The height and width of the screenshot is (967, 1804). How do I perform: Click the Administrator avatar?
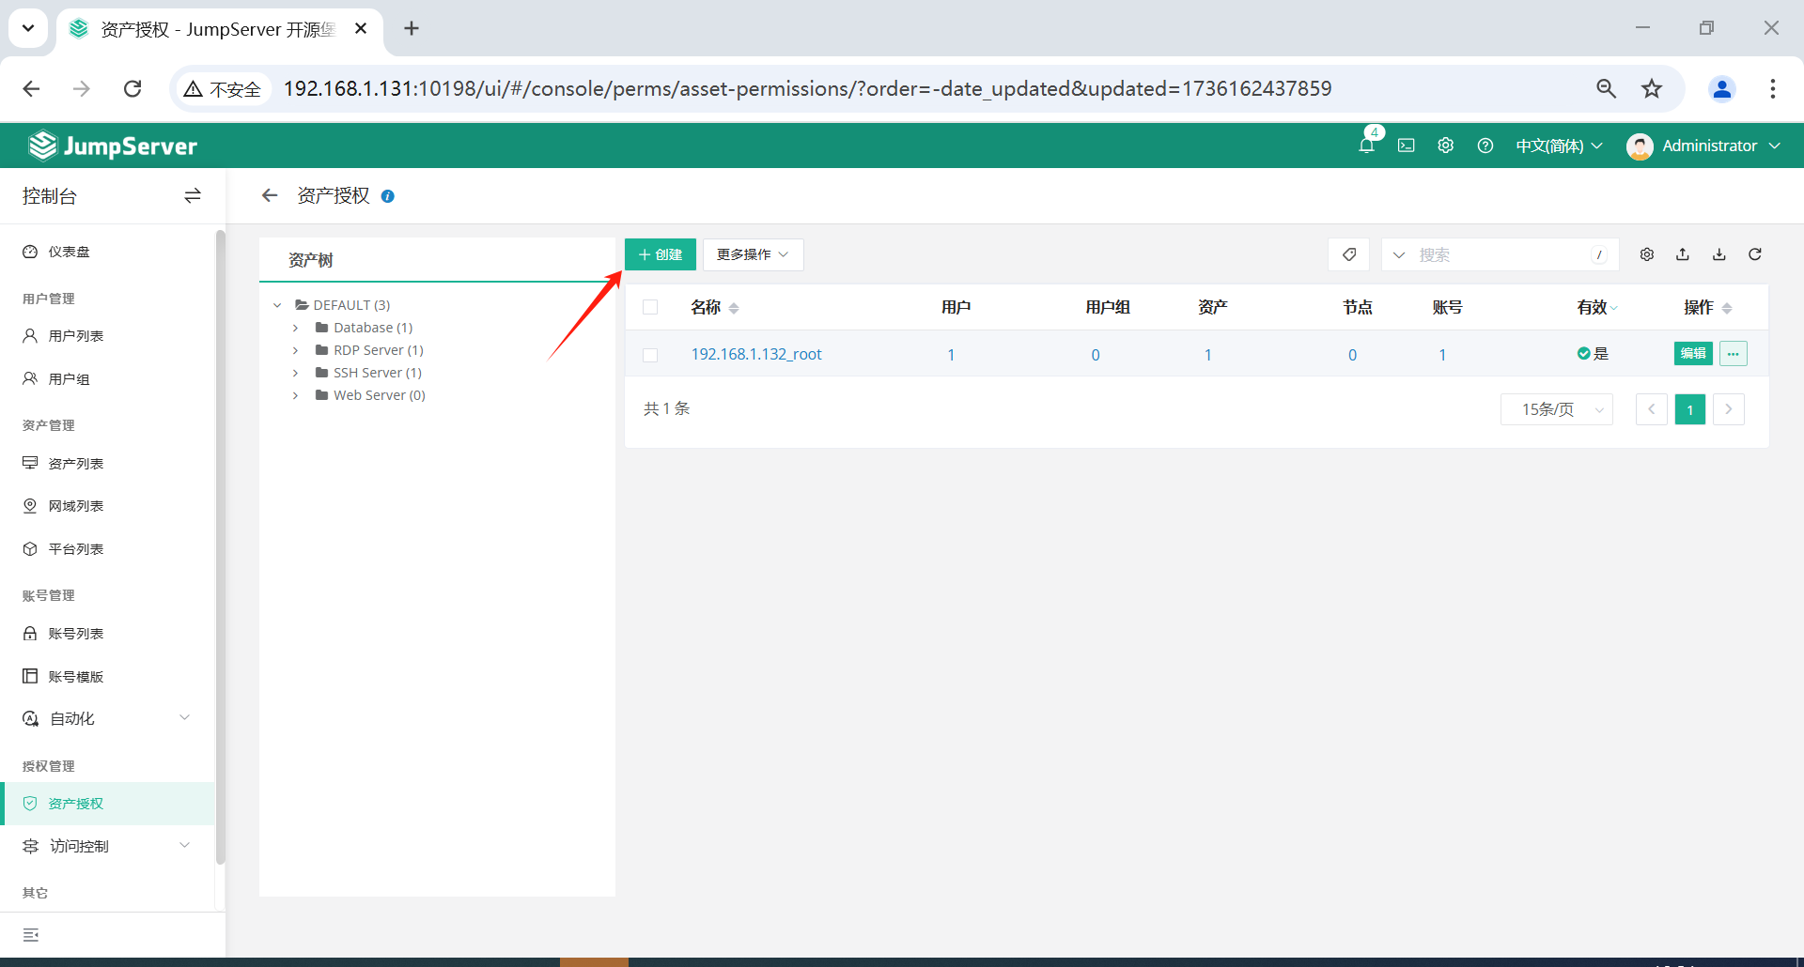(1640, 146)
